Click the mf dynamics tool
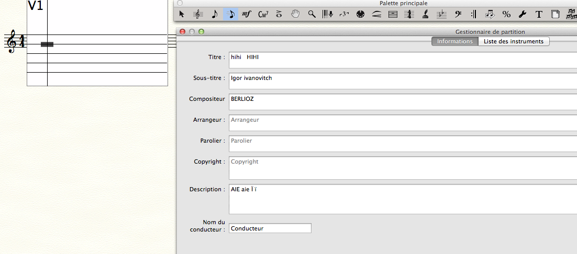Screen dimensions: 577x254 point(247,15)
